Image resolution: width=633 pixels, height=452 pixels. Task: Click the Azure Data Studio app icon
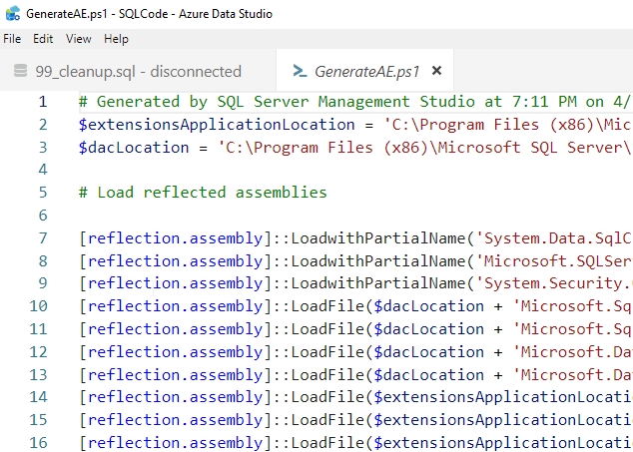coord(13,14)
